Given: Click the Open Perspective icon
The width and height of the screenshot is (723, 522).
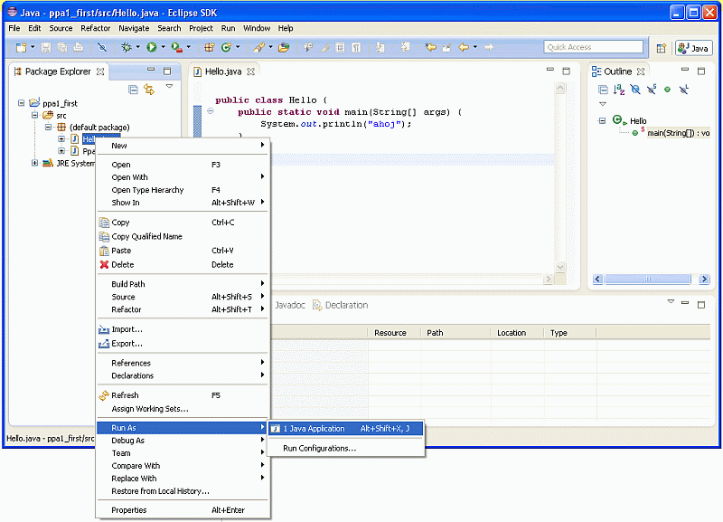Looking at the screenshot, I should click(x=662, y=48).
